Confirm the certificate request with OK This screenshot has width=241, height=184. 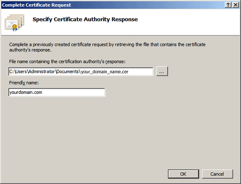(183, 174)
